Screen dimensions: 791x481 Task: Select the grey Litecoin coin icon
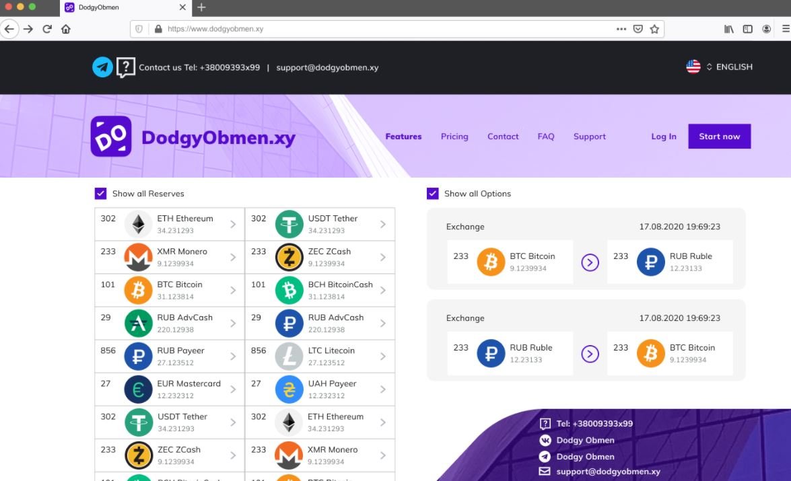point(289,356)
